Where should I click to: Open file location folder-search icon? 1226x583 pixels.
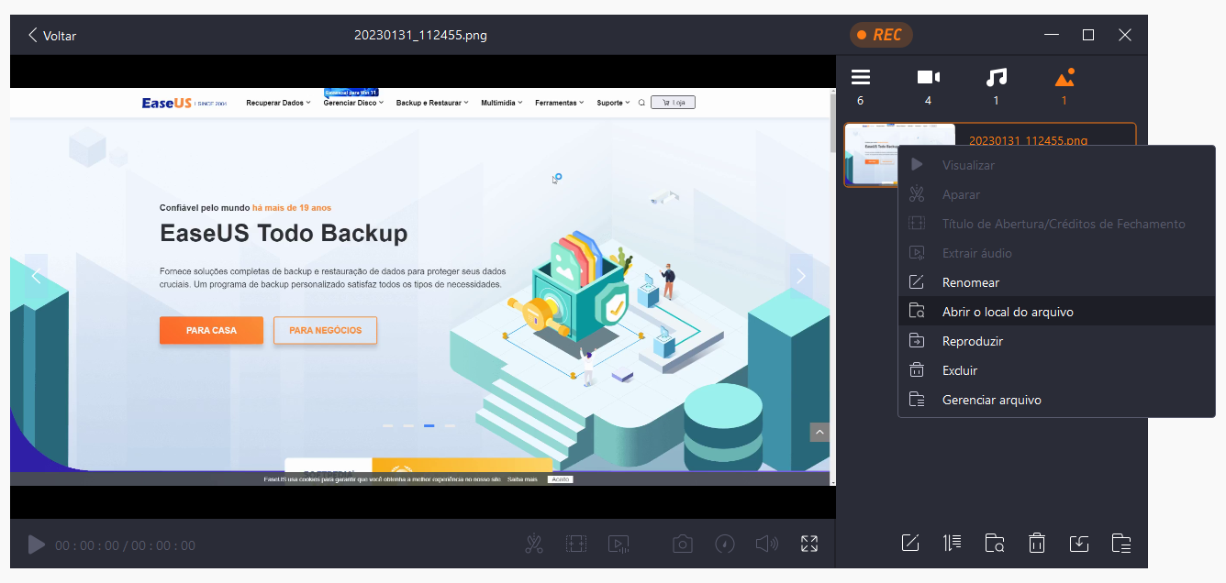click(995, 543)
